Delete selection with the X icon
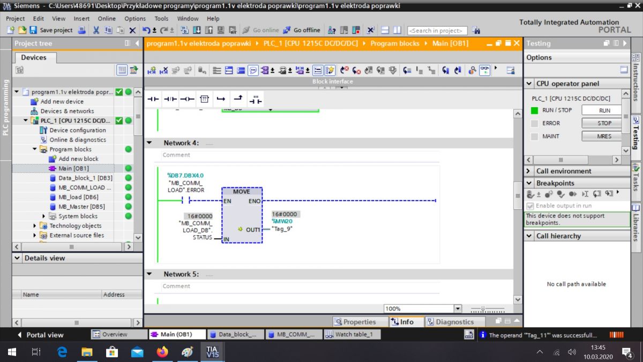The image size is (643, 362). (132, 31)
